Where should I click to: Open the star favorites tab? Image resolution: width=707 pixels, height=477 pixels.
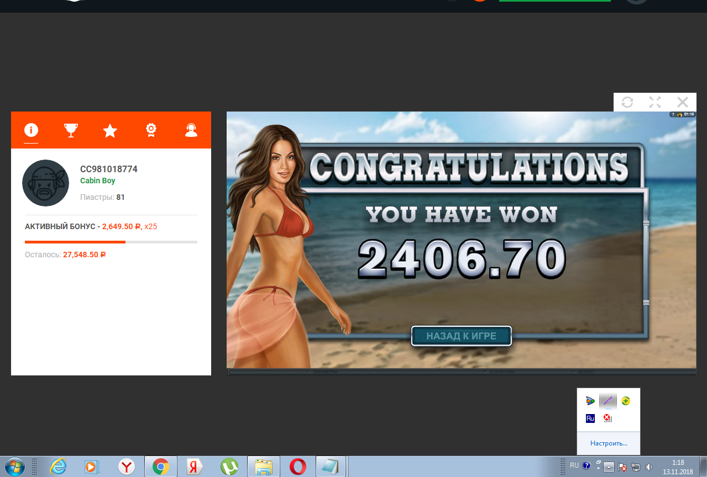tap(110, 130)
